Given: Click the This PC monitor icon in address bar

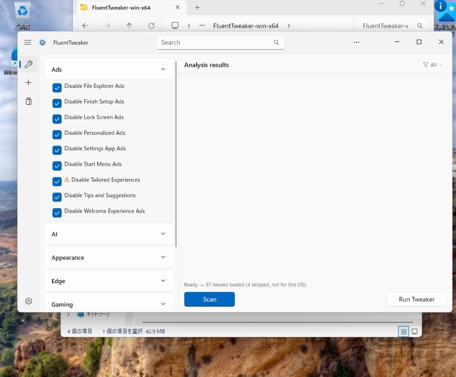Looking at the screenshot, I should coord(175,25).
